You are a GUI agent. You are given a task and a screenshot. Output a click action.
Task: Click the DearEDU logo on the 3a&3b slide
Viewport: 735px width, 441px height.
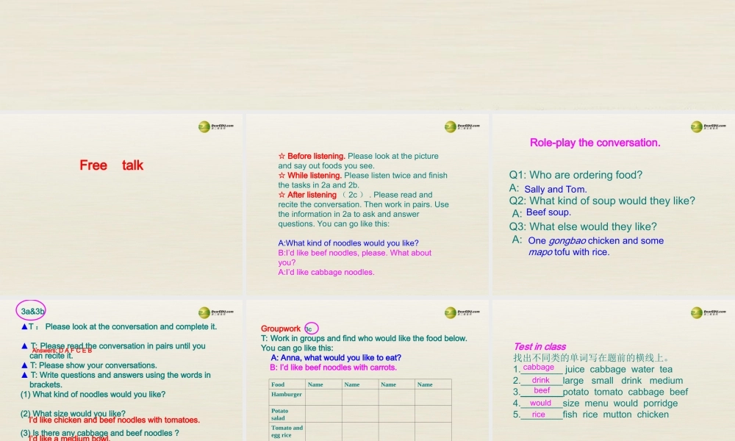point(215,313)
